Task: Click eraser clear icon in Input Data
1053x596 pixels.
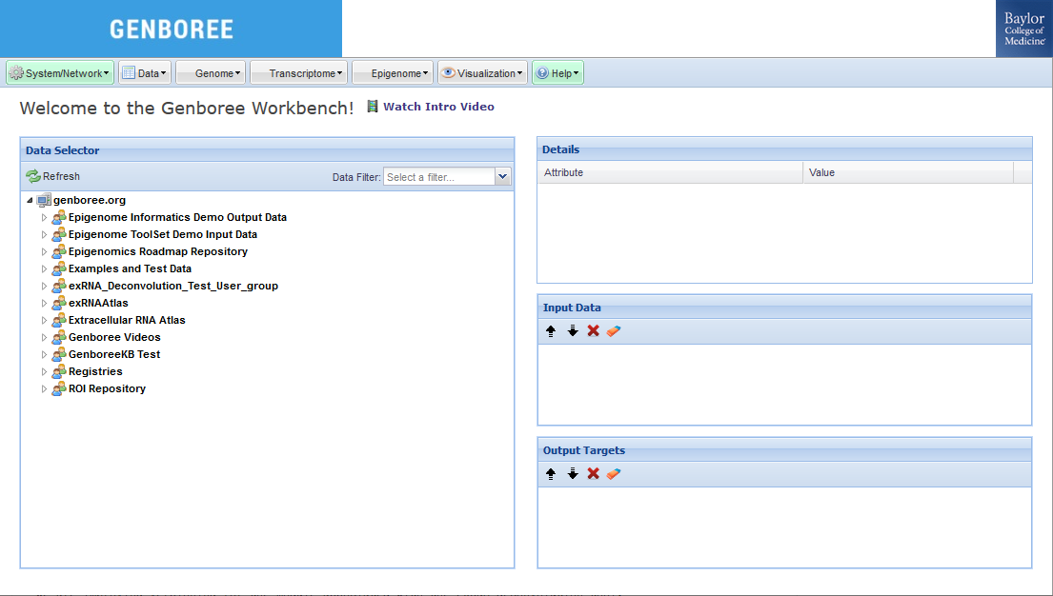Action: point(614,331)
